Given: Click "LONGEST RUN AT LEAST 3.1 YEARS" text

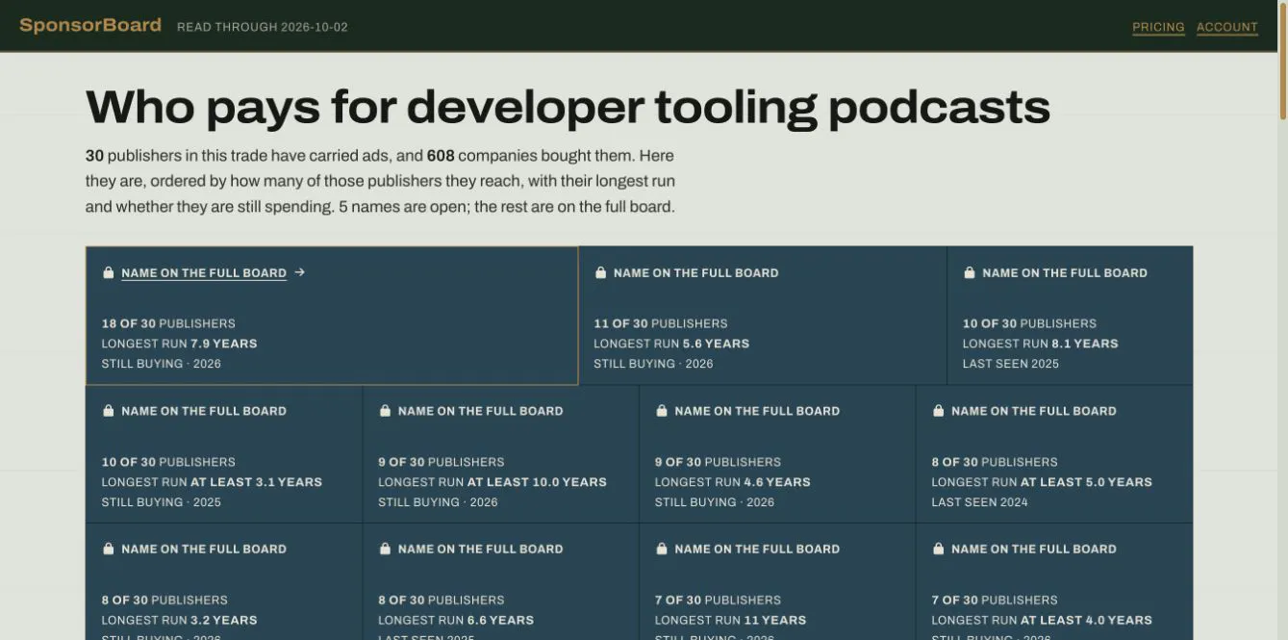Looking at the screenshot, I should click(x=212, y=482).
